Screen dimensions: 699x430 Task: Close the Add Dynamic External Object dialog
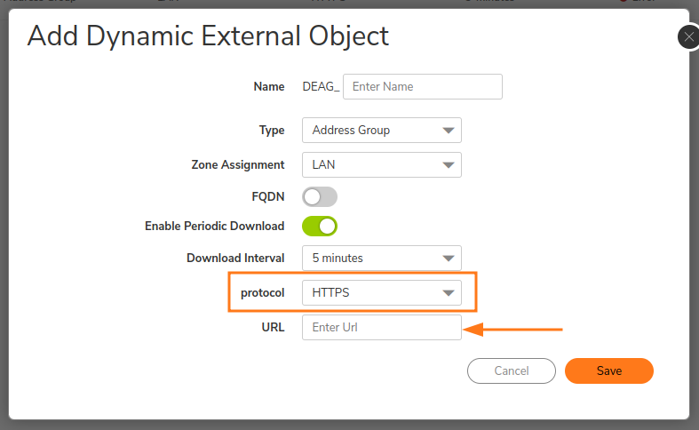click(688, 37)
